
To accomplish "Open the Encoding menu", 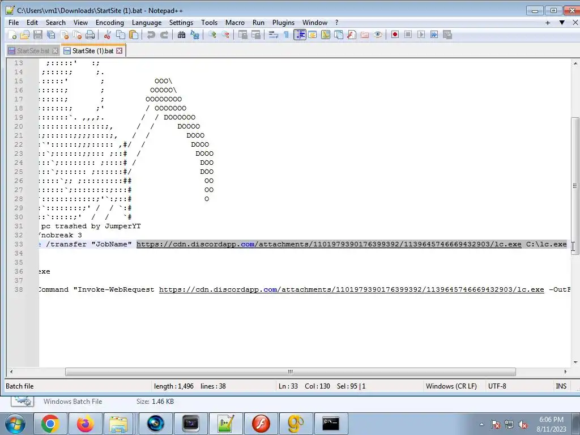I will click(x=110, y=23).
